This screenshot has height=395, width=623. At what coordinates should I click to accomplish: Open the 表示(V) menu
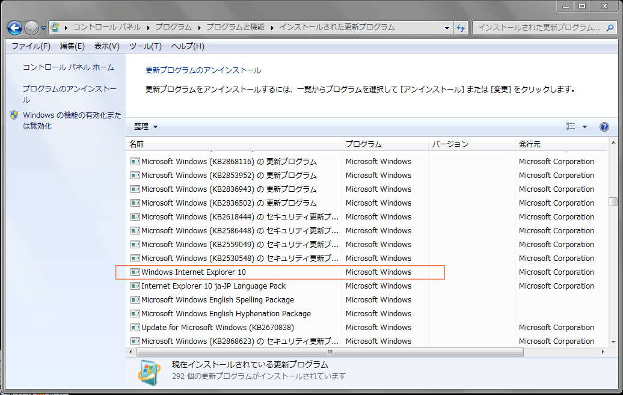(107, 46)
